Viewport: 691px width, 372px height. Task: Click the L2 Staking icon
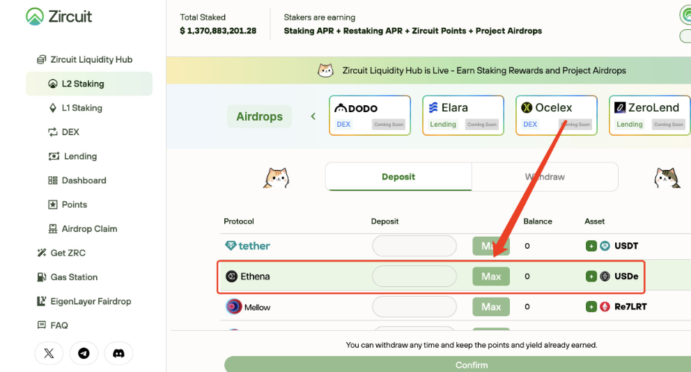(53, 84)
